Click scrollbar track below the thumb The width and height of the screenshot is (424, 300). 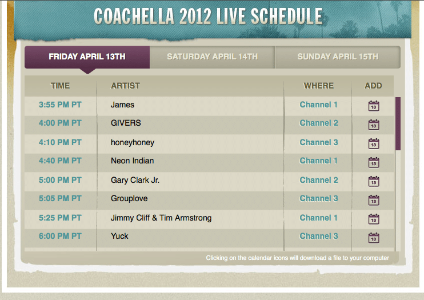[398, 200]
